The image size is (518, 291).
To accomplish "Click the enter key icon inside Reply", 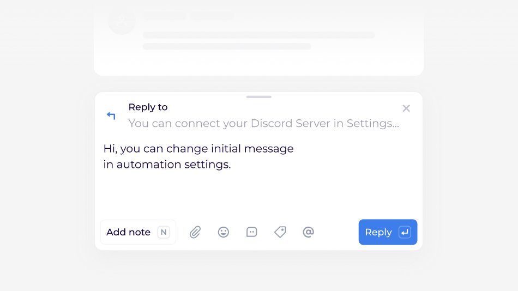I will (x=405, y=232).
